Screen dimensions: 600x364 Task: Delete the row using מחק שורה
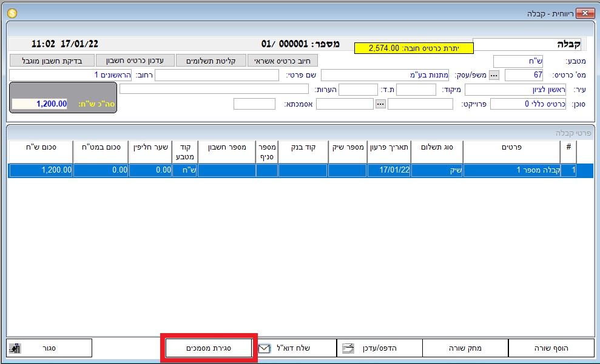click(465, 348)
